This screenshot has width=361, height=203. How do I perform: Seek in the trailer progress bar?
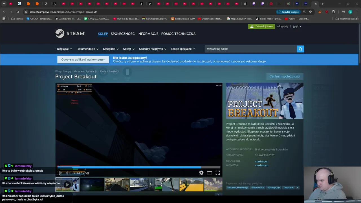139,167
